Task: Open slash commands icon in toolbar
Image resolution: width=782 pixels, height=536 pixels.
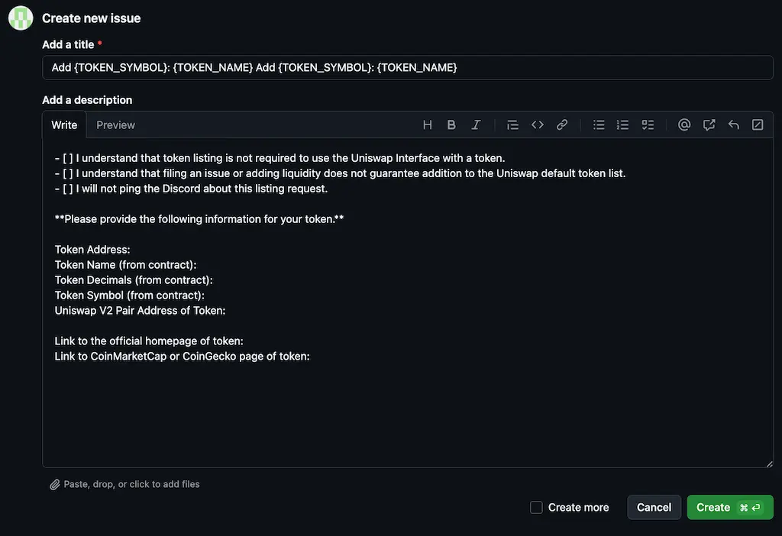Action: 758,124
